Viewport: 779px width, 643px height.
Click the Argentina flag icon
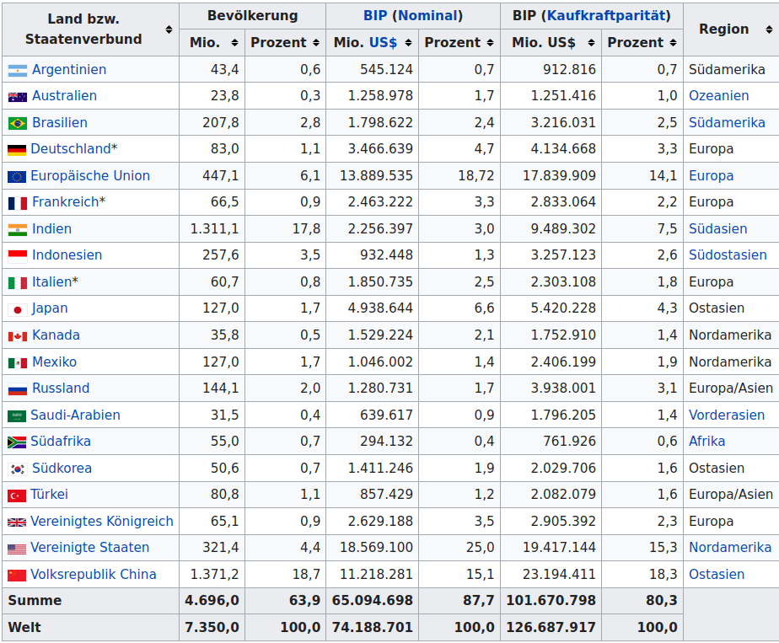[x=18, y=70]
